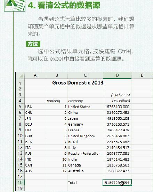
Task: Click value 4919563.108
Action: [117, 118]
